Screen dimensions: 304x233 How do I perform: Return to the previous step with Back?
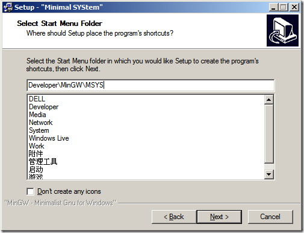(174, 217)
